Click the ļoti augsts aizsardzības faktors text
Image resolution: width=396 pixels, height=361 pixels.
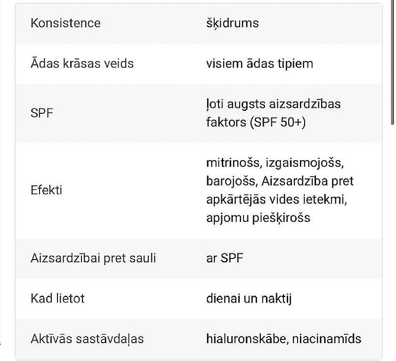(274, 113)
